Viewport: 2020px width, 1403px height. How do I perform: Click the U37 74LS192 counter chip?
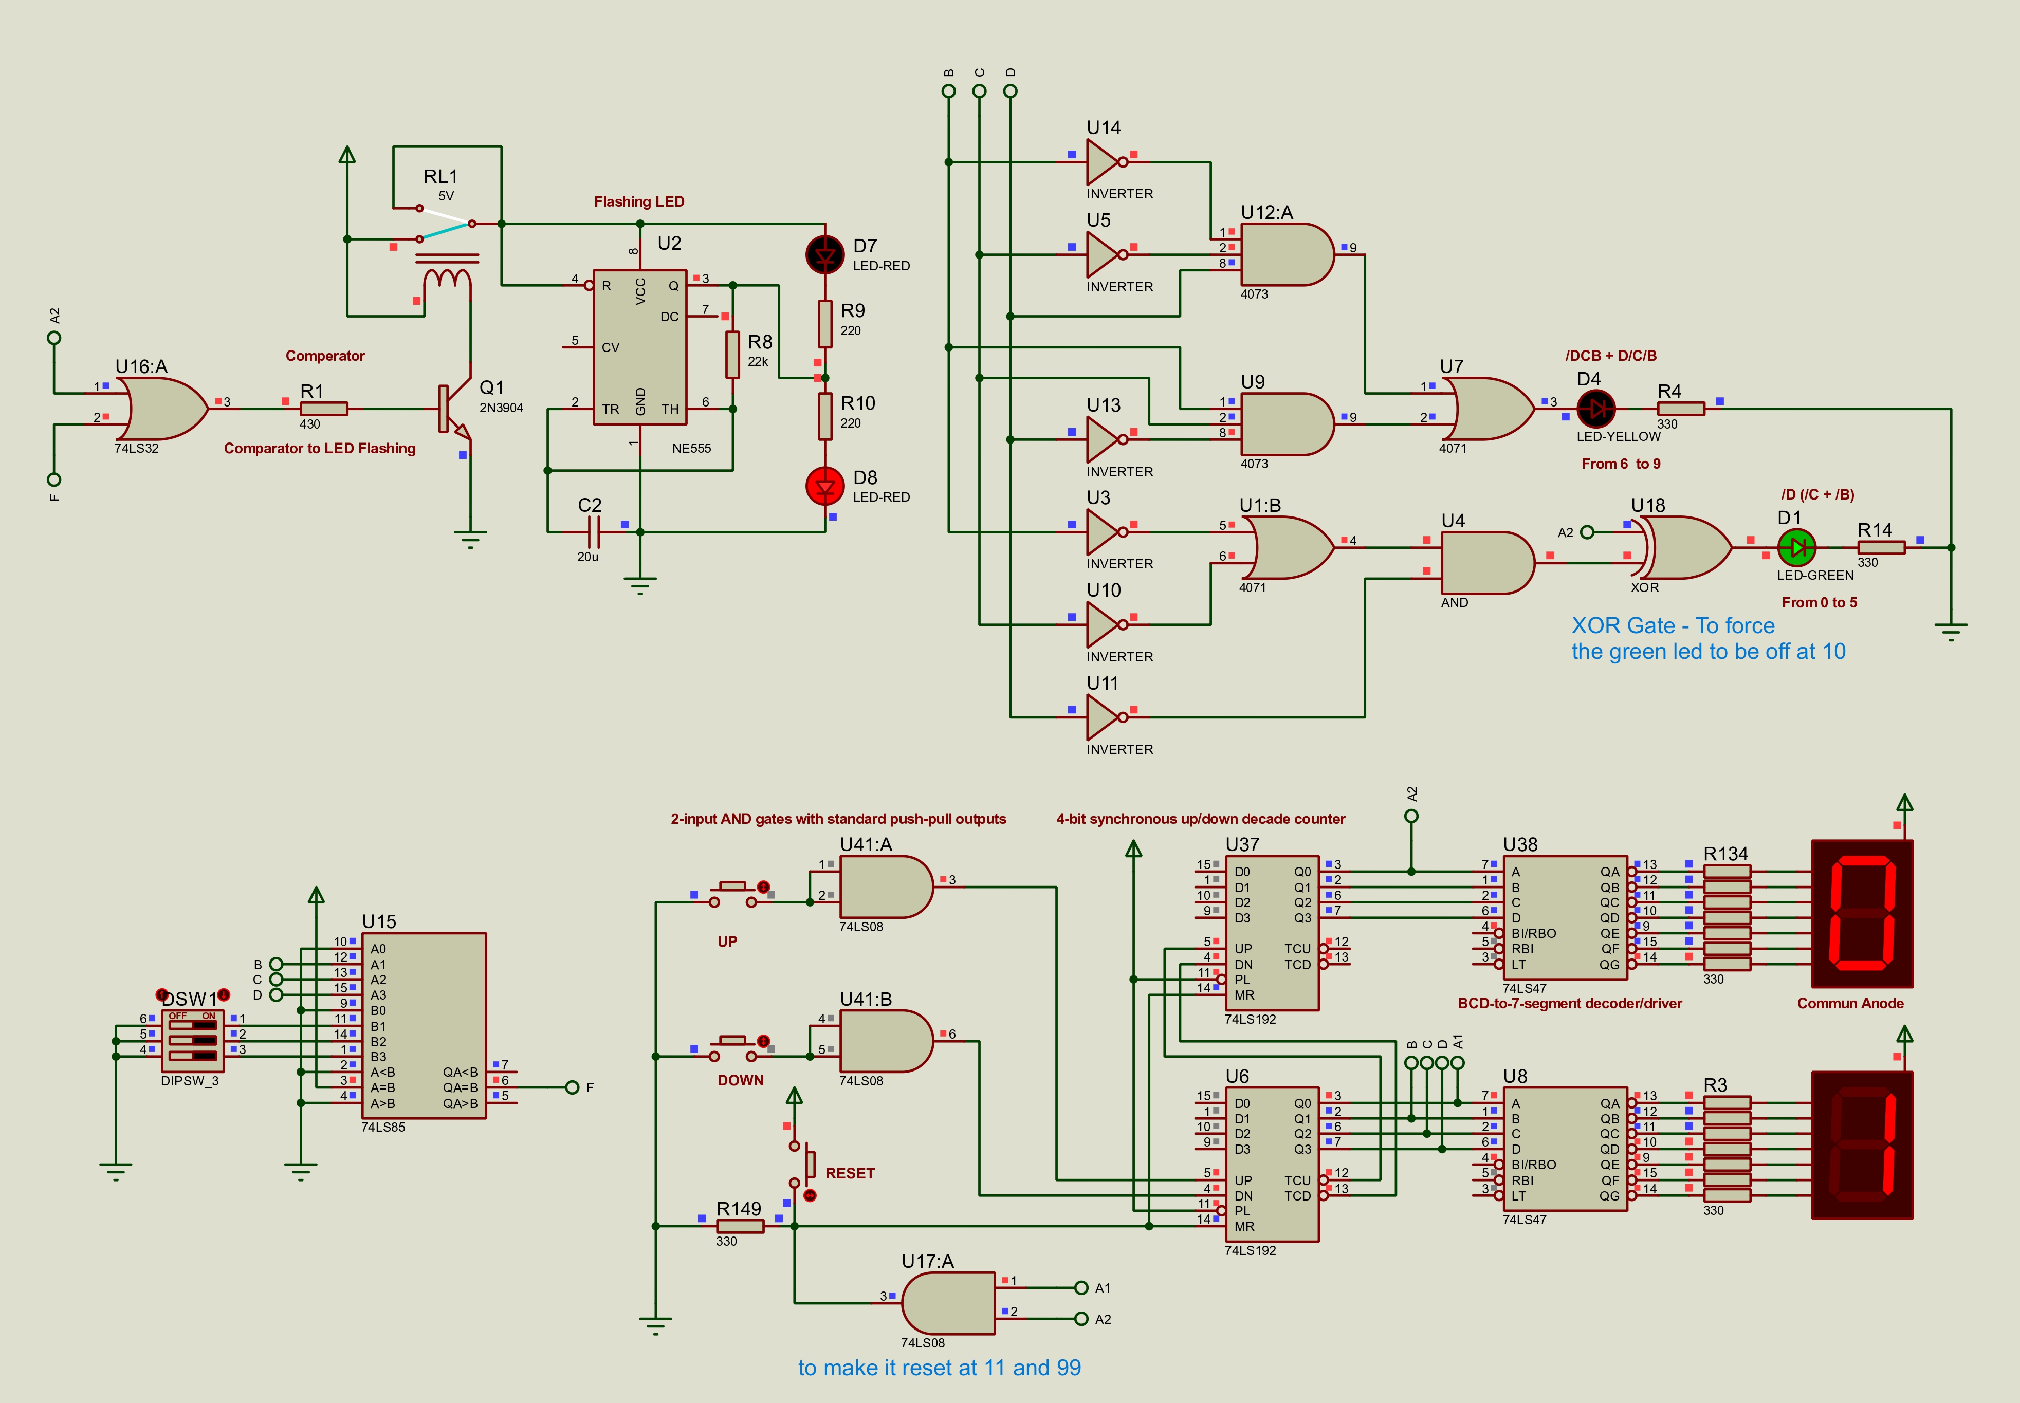tap(1272, 933)
